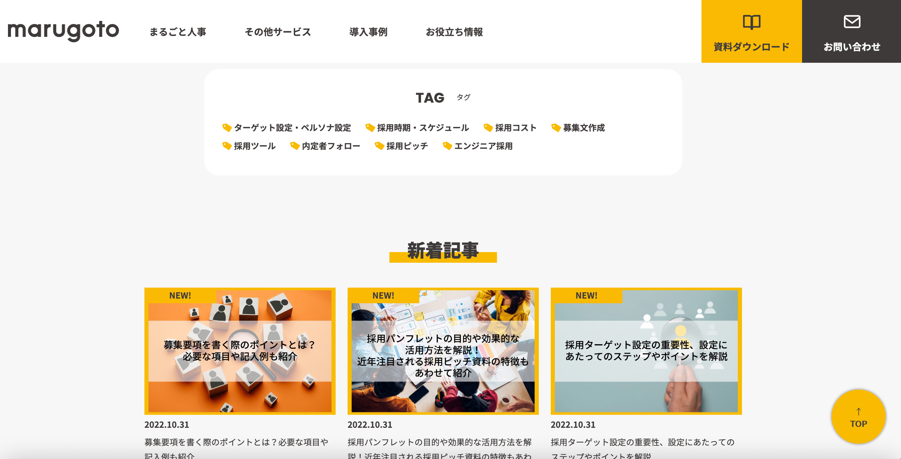Select the 採用ピッチ tag link
This screenshot has width=901, height=459.
click(x=407, y=146)
